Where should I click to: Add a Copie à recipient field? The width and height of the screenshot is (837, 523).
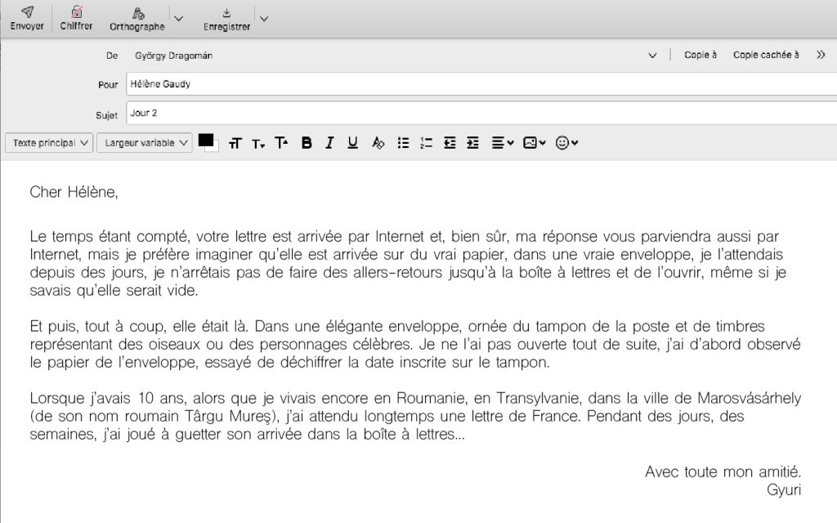click(x=700, y=56)
